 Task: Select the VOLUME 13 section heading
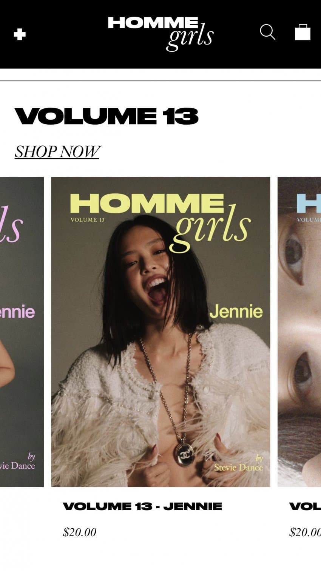pos(106,116)
